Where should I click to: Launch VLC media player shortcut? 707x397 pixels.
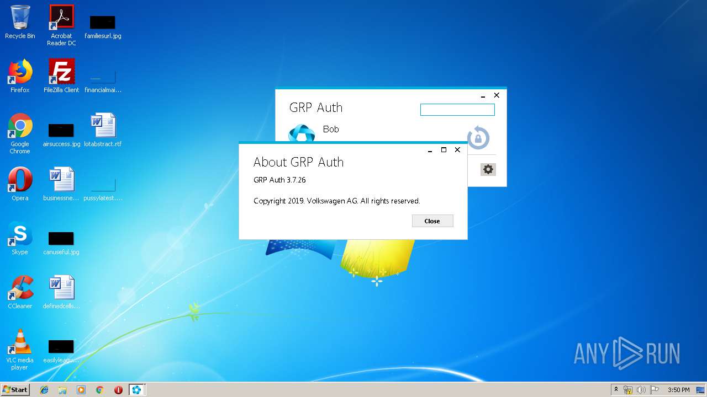coord(20,350)
